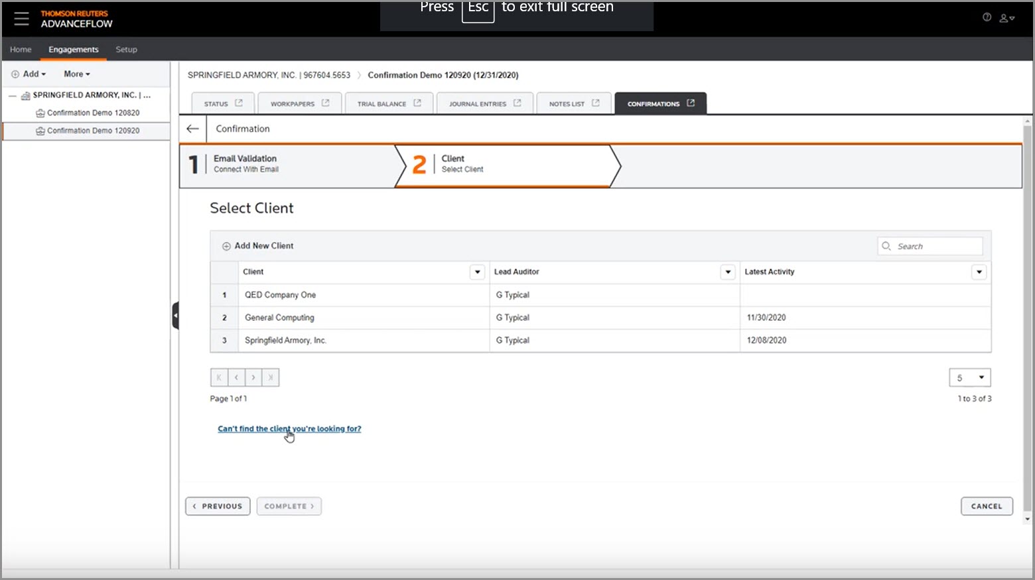The width and height of the screenshot is (1035, 580).
Task: Open the rows-per-page dropdown showing 5
Action: (x=970, y=377)
